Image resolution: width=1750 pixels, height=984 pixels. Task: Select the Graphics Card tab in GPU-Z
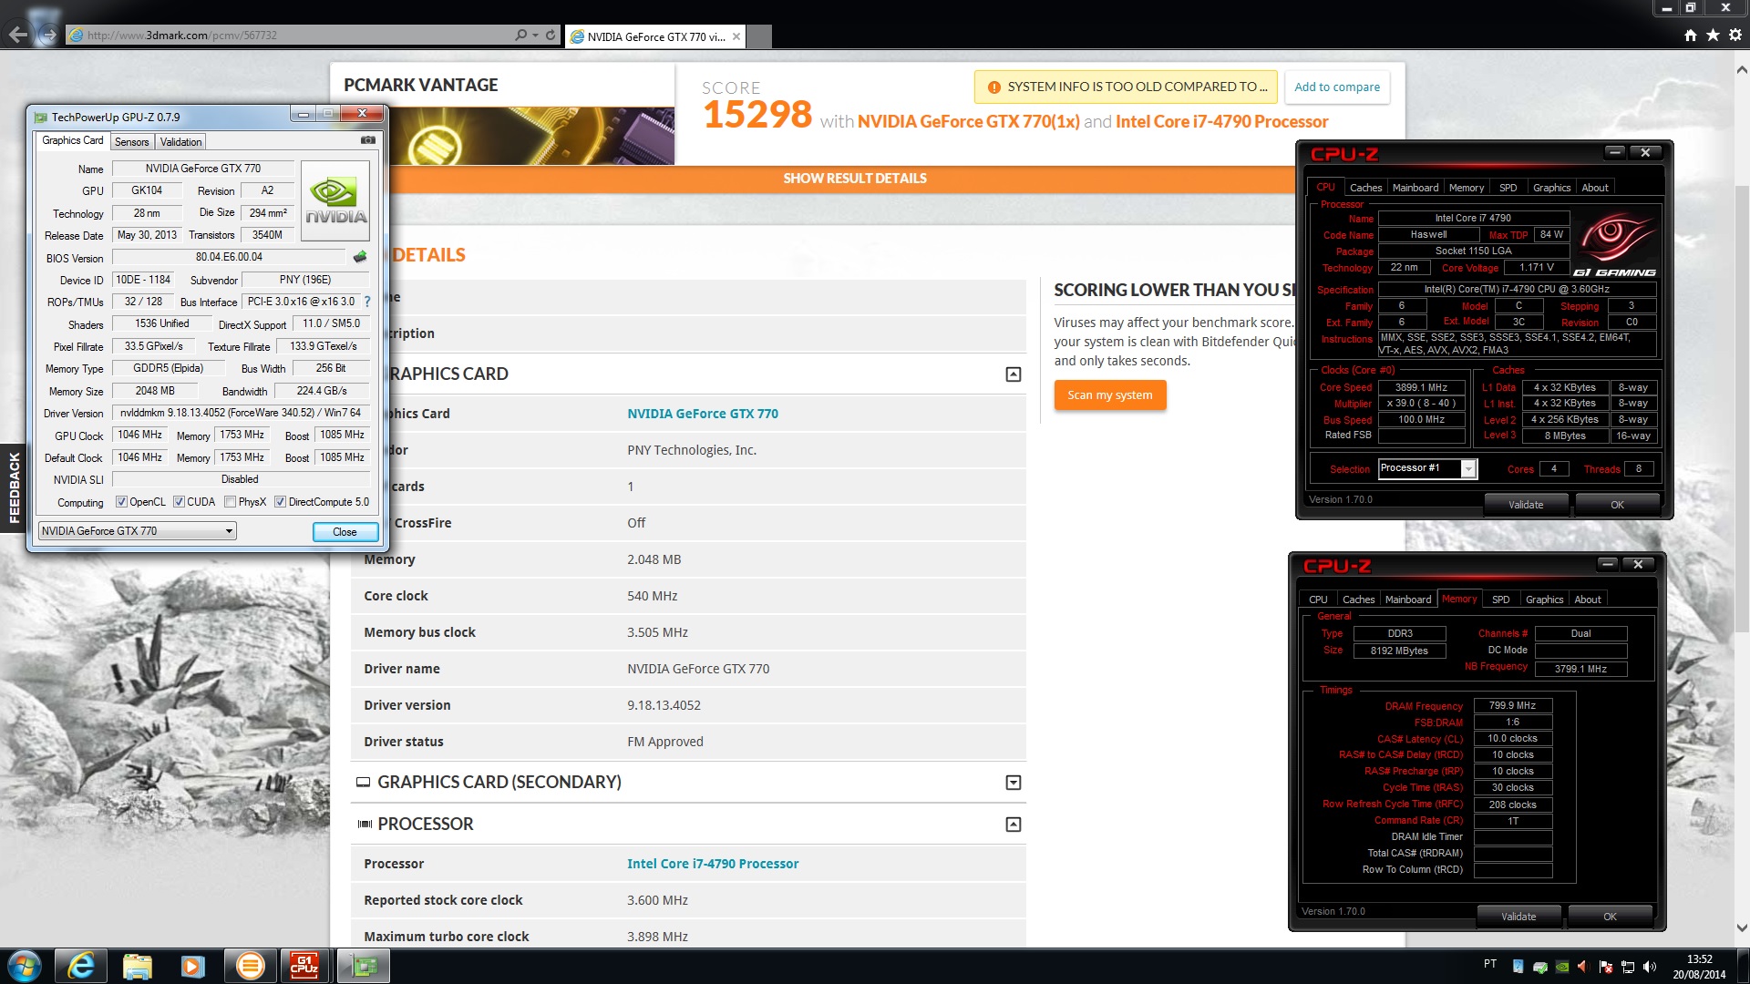(x=73, y=140)
